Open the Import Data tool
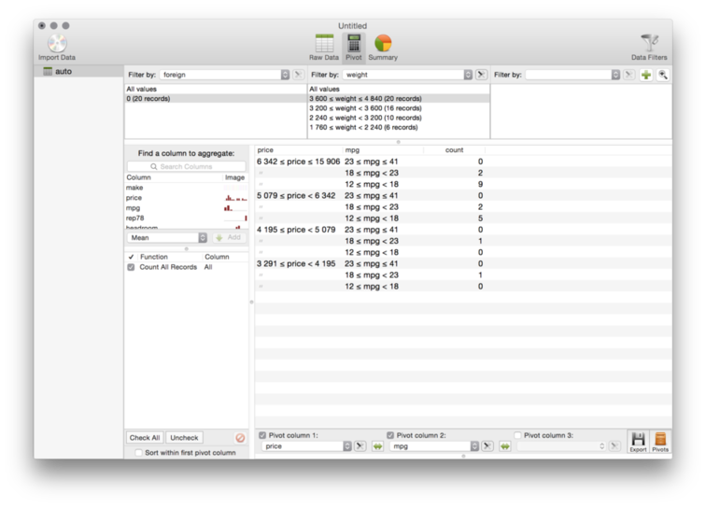Viewport: 706px width, 507px height. (57, 46)
